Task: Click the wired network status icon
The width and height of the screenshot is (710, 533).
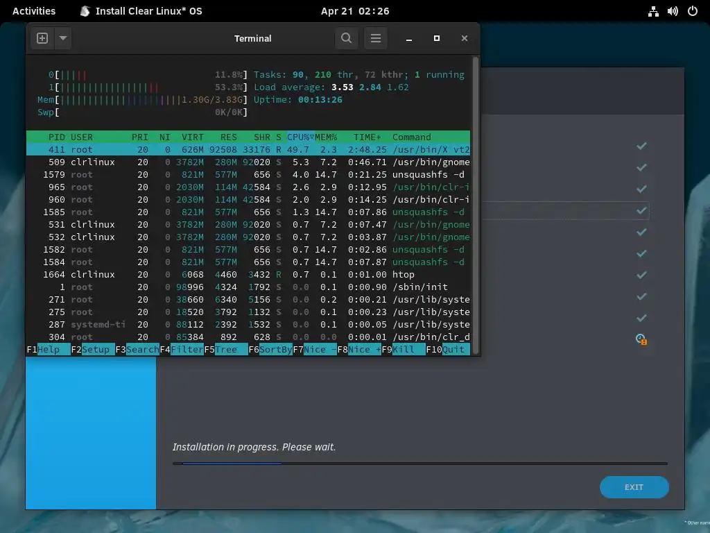Action: (653, 11)
